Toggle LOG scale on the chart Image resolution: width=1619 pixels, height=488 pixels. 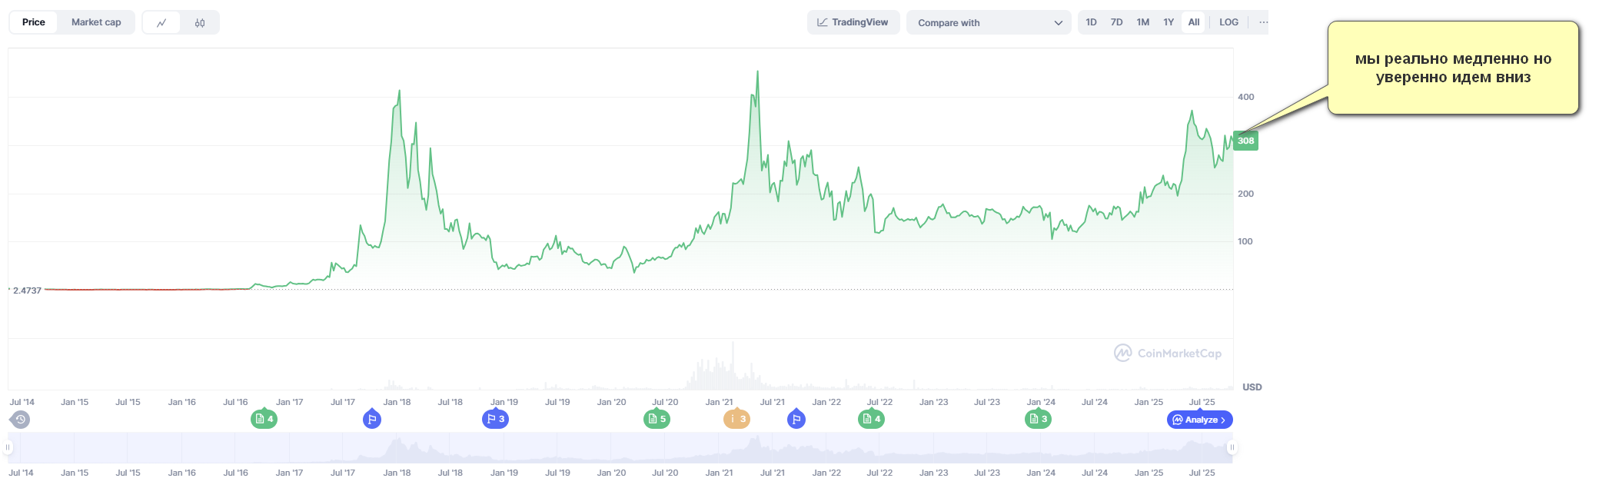point(1228,22)
